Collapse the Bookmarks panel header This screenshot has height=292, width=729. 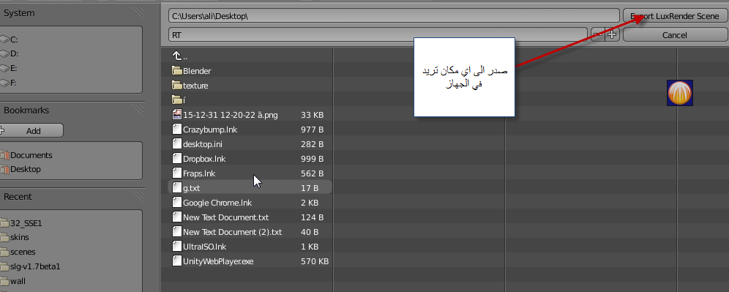[x=72, y=111]
